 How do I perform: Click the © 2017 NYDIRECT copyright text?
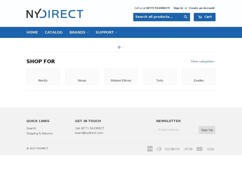[37, 148]
